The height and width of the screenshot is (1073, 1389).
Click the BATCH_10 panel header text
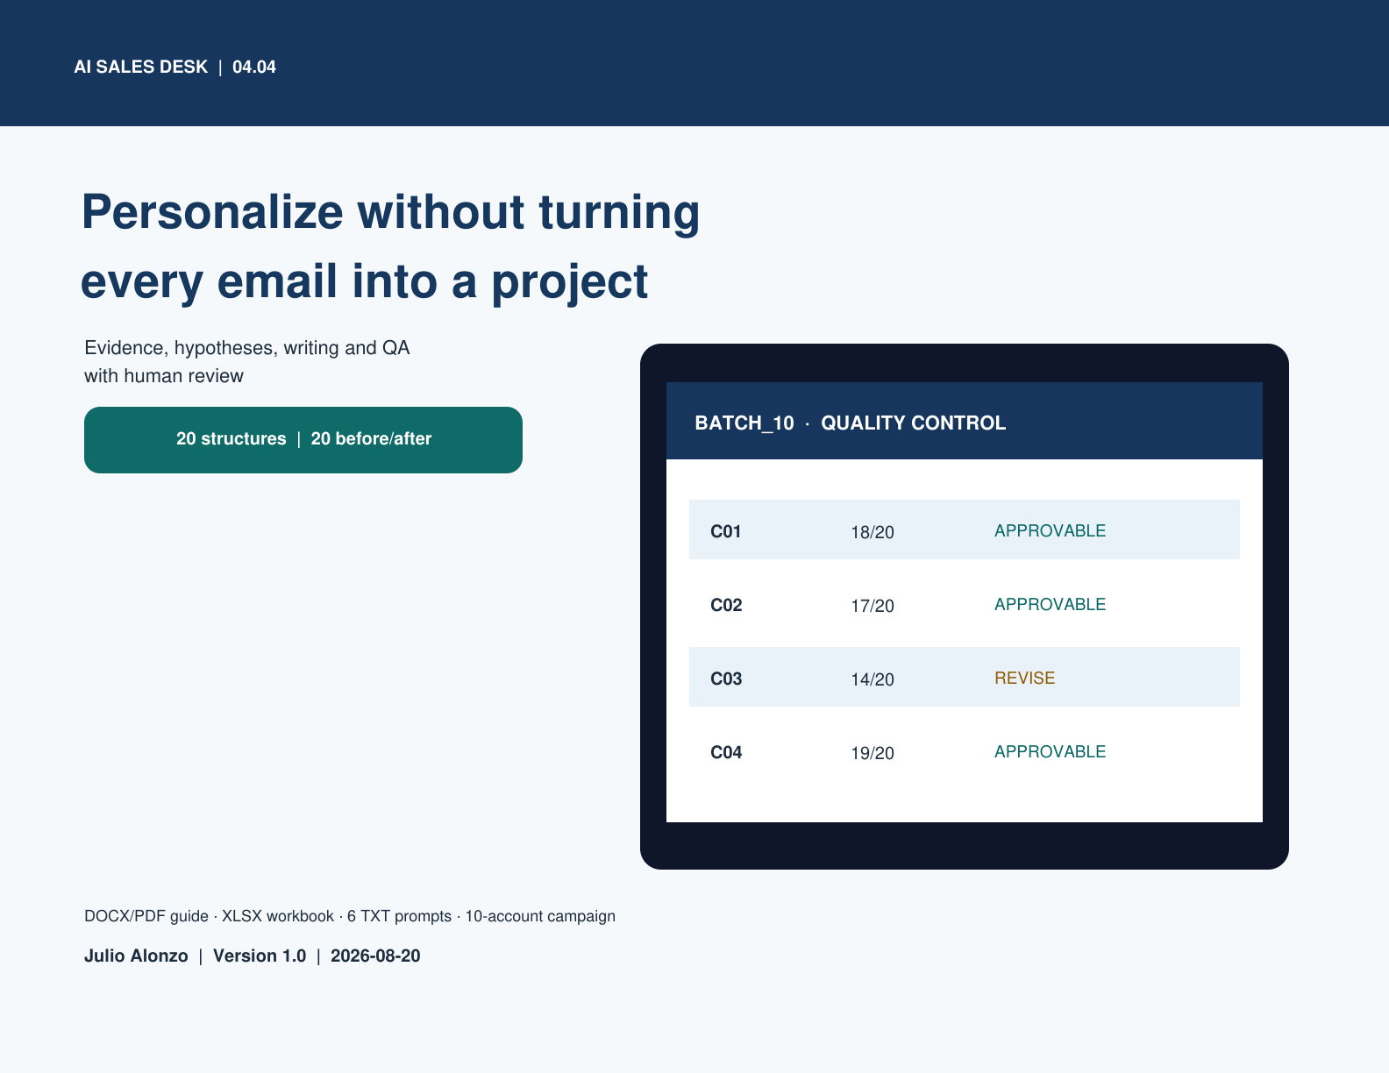[x=744, y=423]
